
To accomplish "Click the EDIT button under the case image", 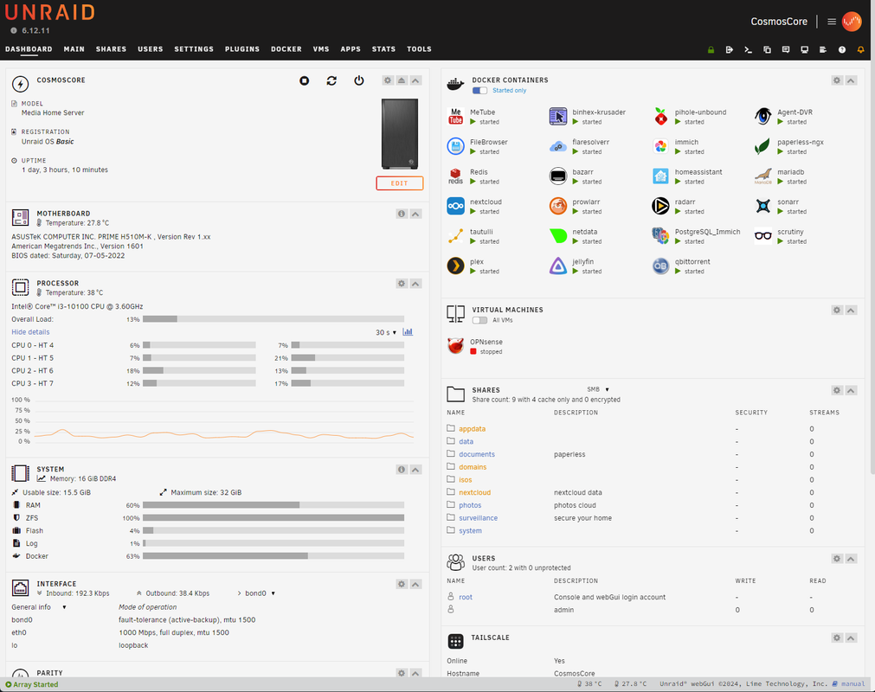I will [400, 183].
